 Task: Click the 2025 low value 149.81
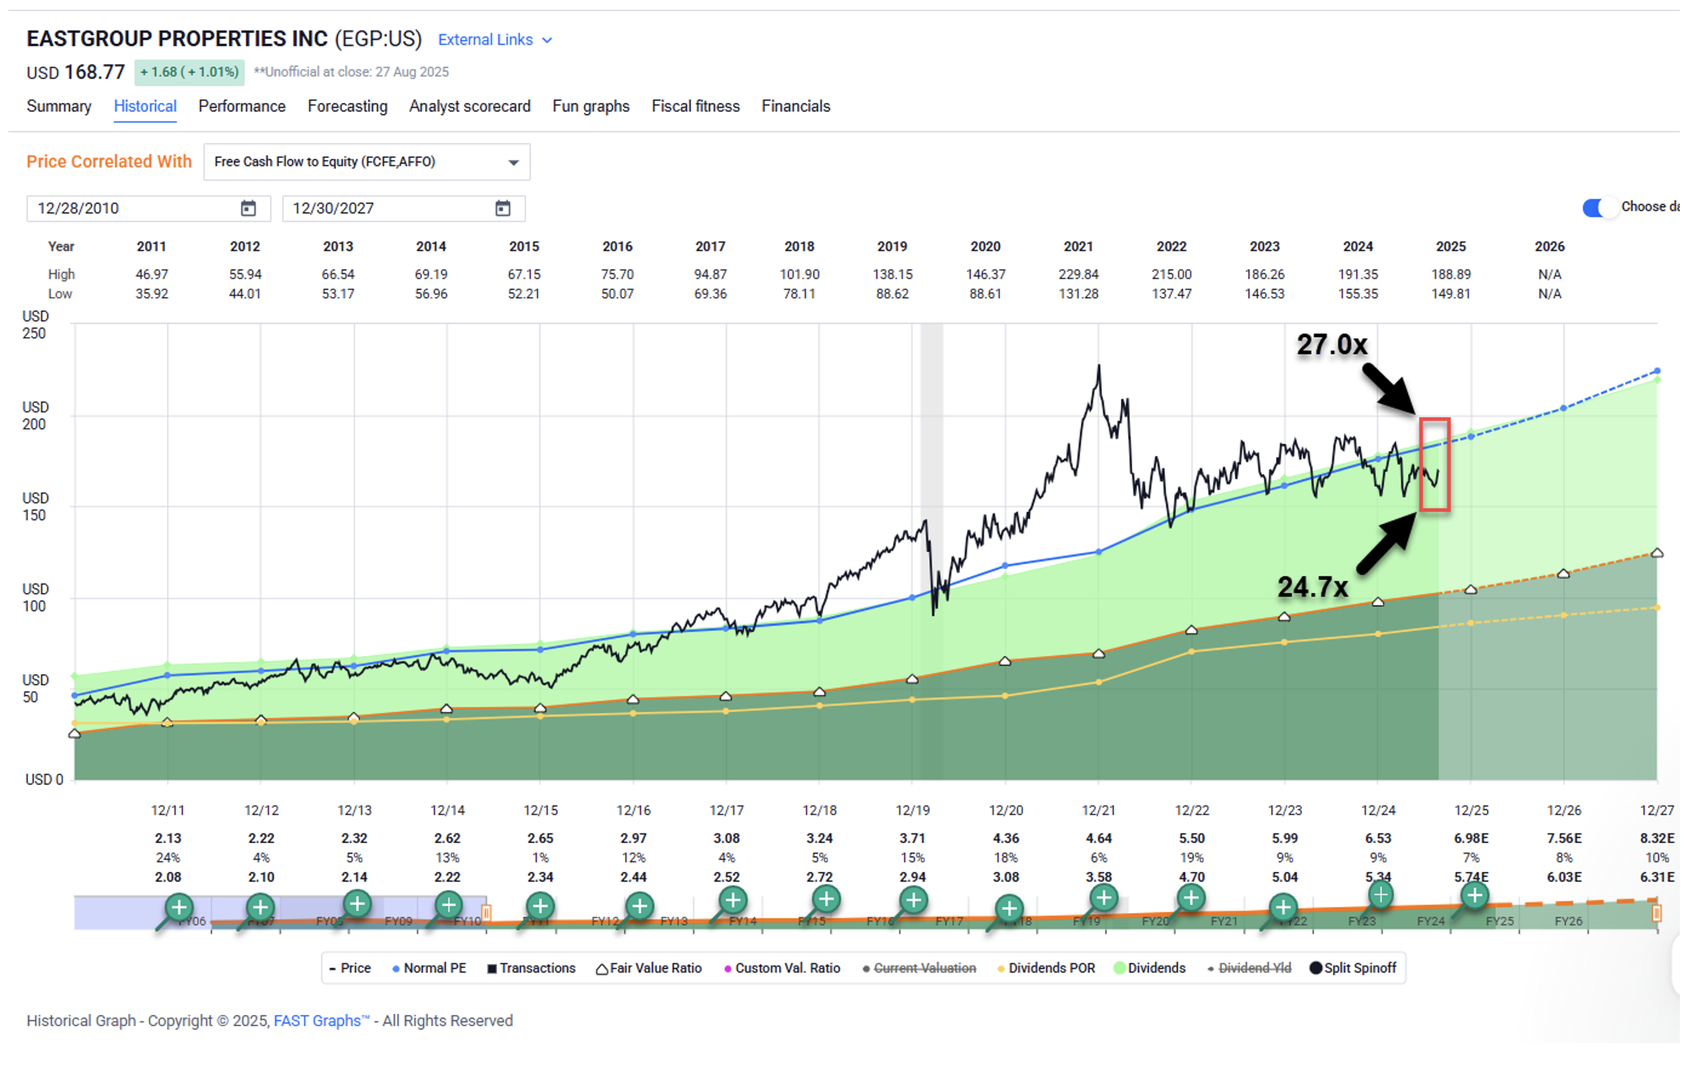tap(1451, 294)
